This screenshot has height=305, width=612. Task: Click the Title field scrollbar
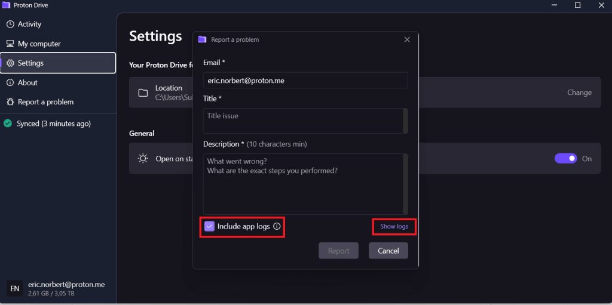(x=405, y=121)
